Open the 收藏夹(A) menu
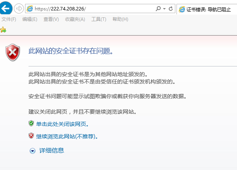 [x=75, y=19]
